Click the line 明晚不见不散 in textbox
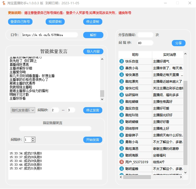This screenshot has height=189, width=196. tap(19, 95)
